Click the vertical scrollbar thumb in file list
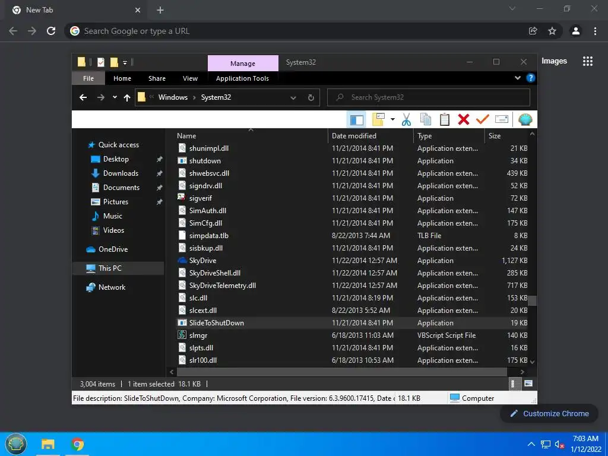The width and height of the screenshot is (608, 456). [533, 301]
